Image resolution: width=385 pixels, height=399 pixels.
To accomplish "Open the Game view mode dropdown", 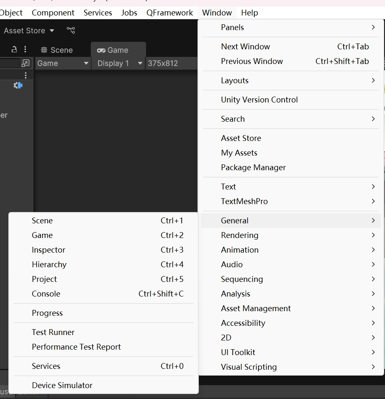I will coord(63,63).
